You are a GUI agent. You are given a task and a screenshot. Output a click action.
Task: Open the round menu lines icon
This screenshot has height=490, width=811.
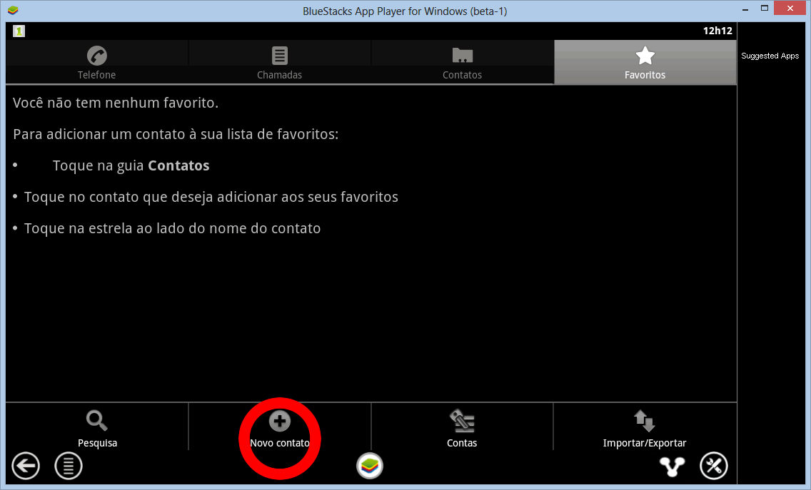coord(69,466)
